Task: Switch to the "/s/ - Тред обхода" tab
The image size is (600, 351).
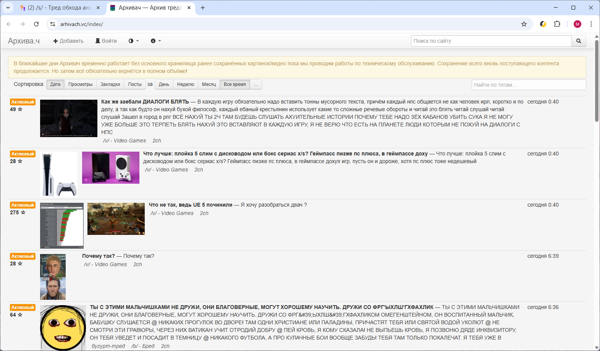Action: [x=60, y=8]
